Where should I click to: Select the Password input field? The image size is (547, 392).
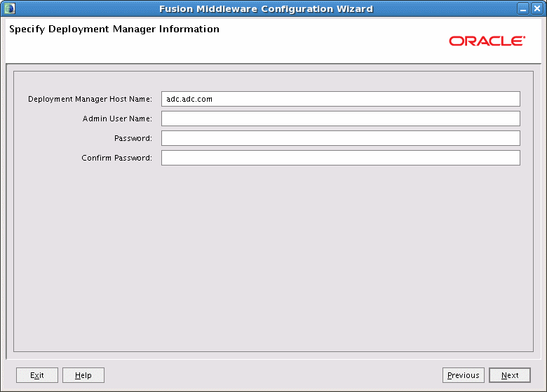click(341, 138)
